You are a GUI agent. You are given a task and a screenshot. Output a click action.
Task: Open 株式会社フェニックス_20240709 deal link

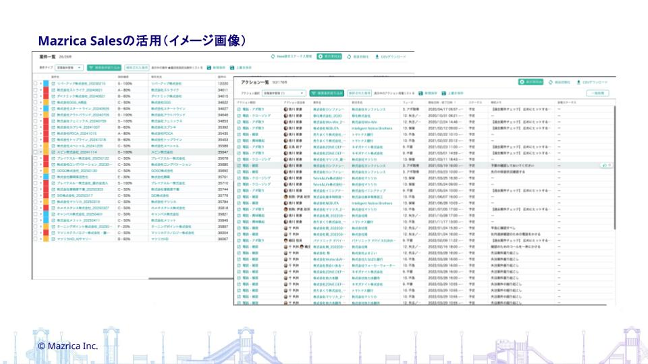pos(82,121)
